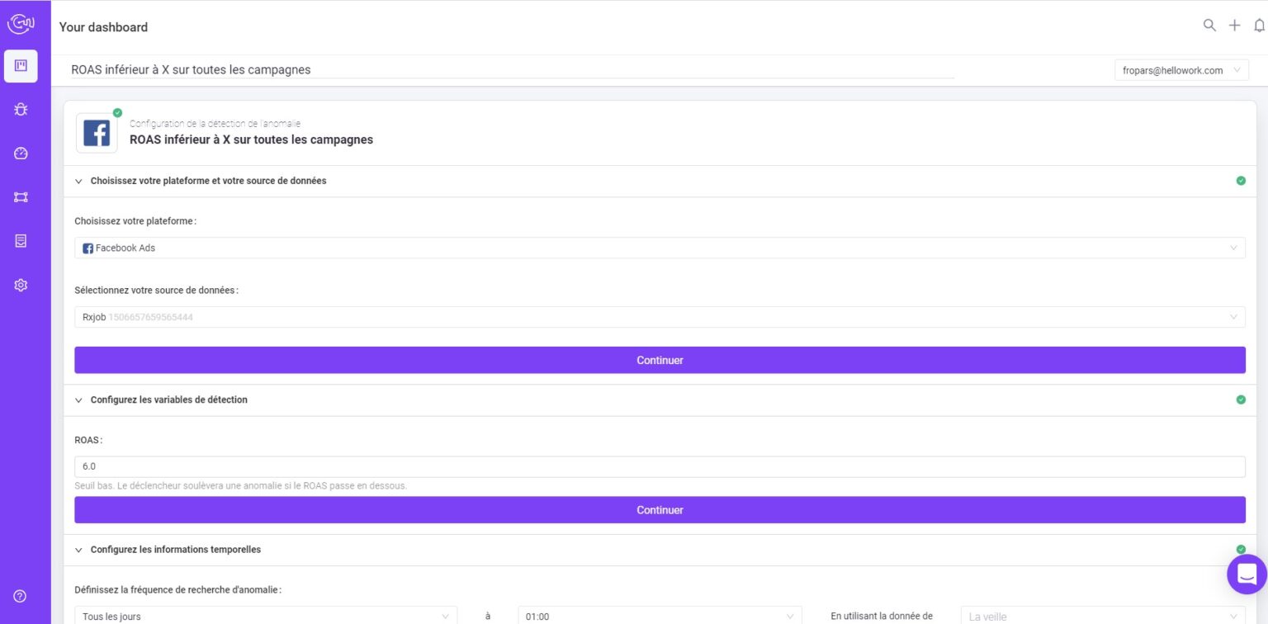Create new item with the plus icon

point(1234,25)
